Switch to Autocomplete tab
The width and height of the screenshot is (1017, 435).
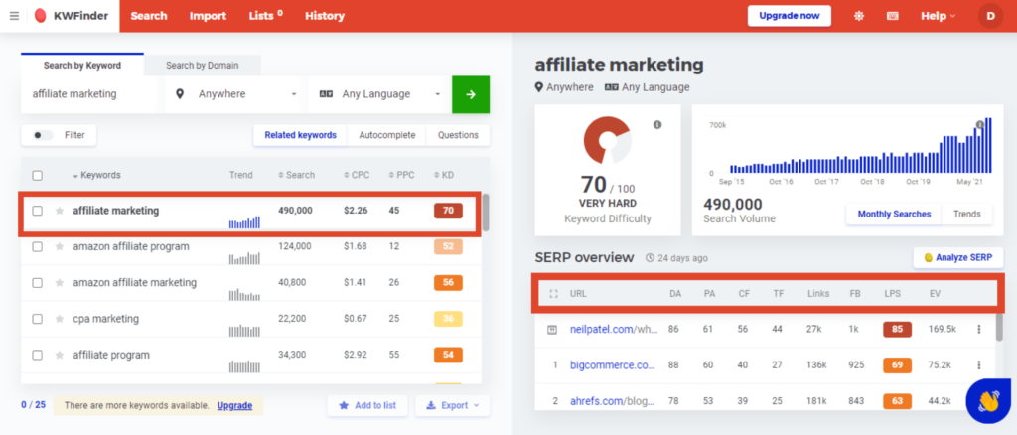point(386,135)
